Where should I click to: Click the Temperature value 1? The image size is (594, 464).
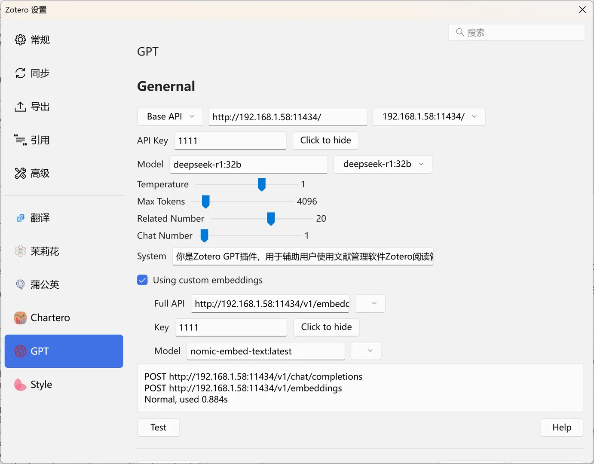[x=303, y=184]
